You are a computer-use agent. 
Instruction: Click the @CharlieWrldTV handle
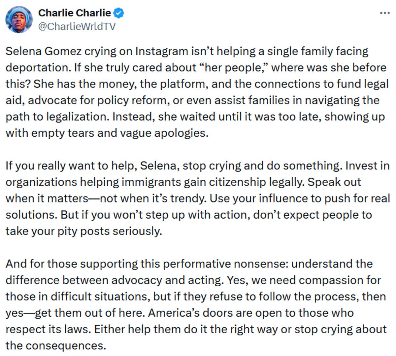[x=77, y=26]
